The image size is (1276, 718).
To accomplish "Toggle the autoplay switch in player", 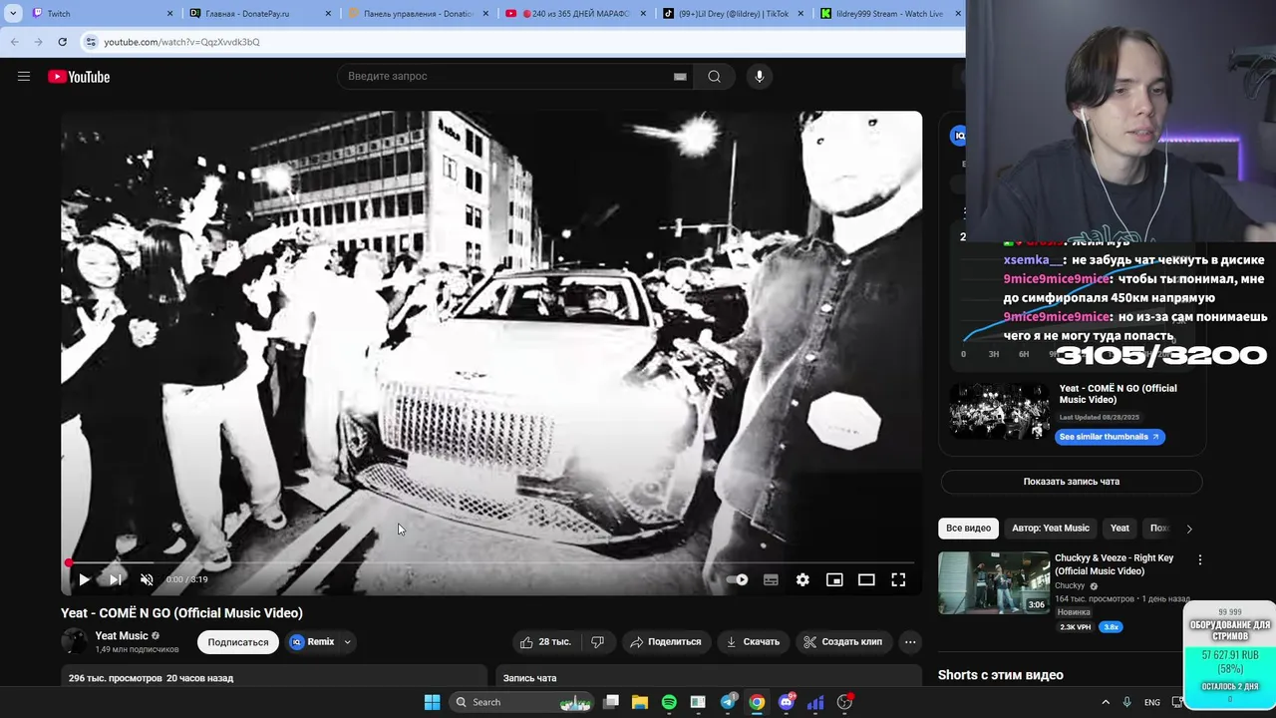I will (737, 579).
